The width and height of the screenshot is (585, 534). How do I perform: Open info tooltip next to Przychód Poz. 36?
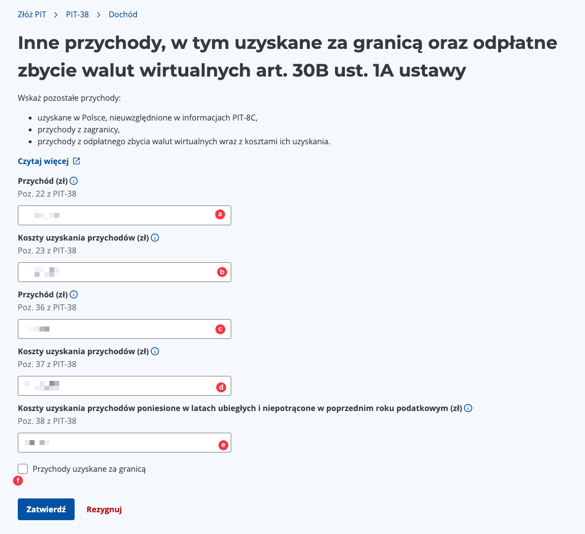pos(74,294)
